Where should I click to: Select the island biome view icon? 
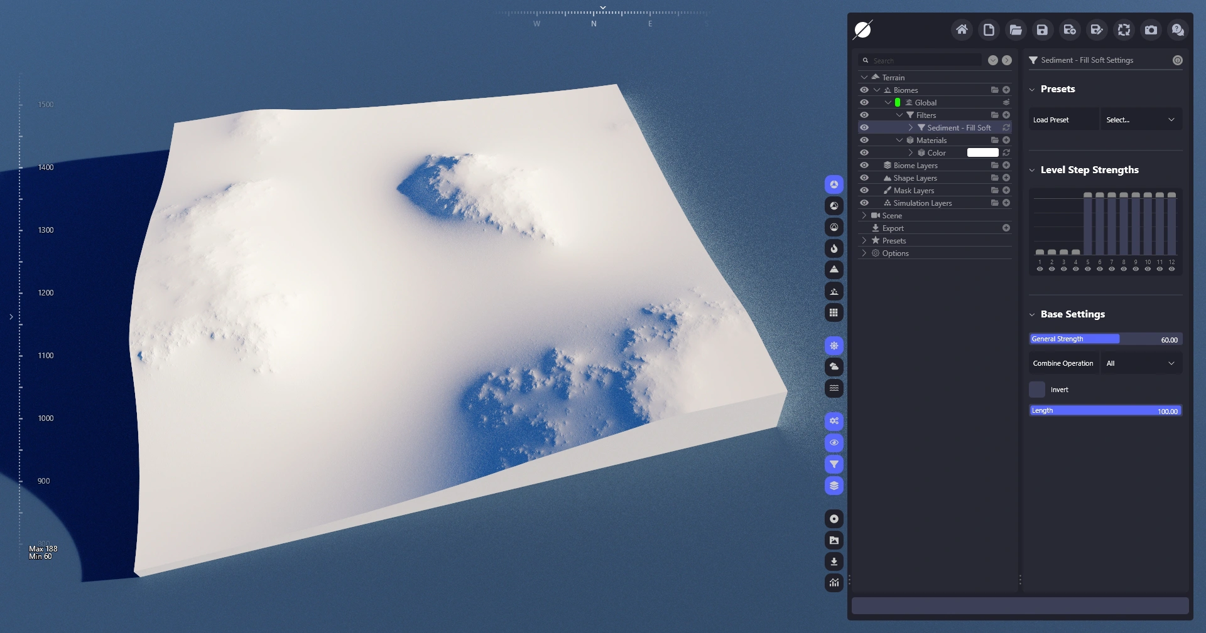pyautogui.click(x=834, y=291)
